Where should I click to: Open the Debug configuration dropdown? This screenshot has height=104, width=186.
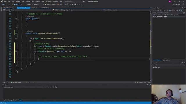(30, 4)
